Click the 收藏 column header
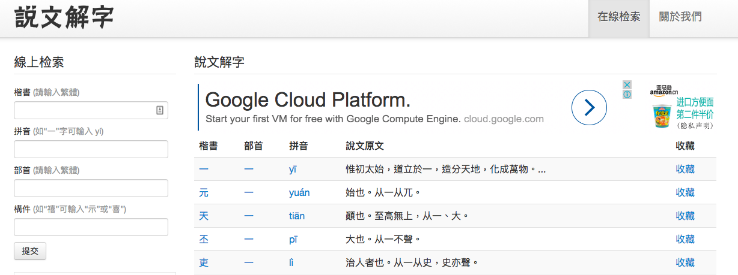 [x=685, y=146]
